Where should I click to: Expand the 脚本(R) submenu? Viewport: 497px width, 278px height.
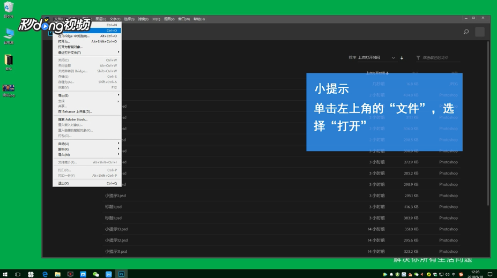[x=87, y=149]
